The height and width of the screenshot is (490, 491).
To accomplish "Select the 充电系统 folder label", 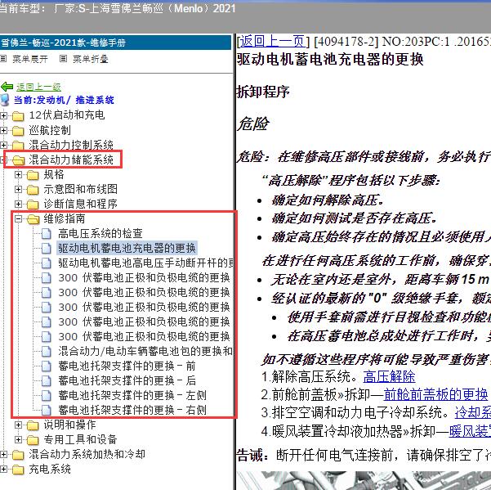I will pyautogui.click(x=50, y=470).
